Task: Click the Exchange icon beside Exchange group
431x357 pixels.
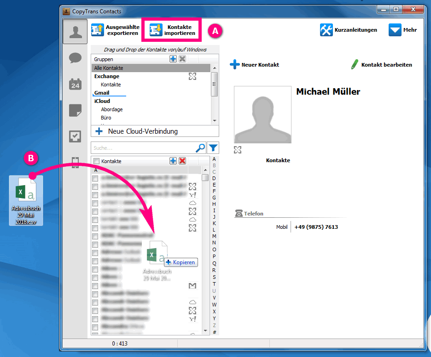Action: 192,76
